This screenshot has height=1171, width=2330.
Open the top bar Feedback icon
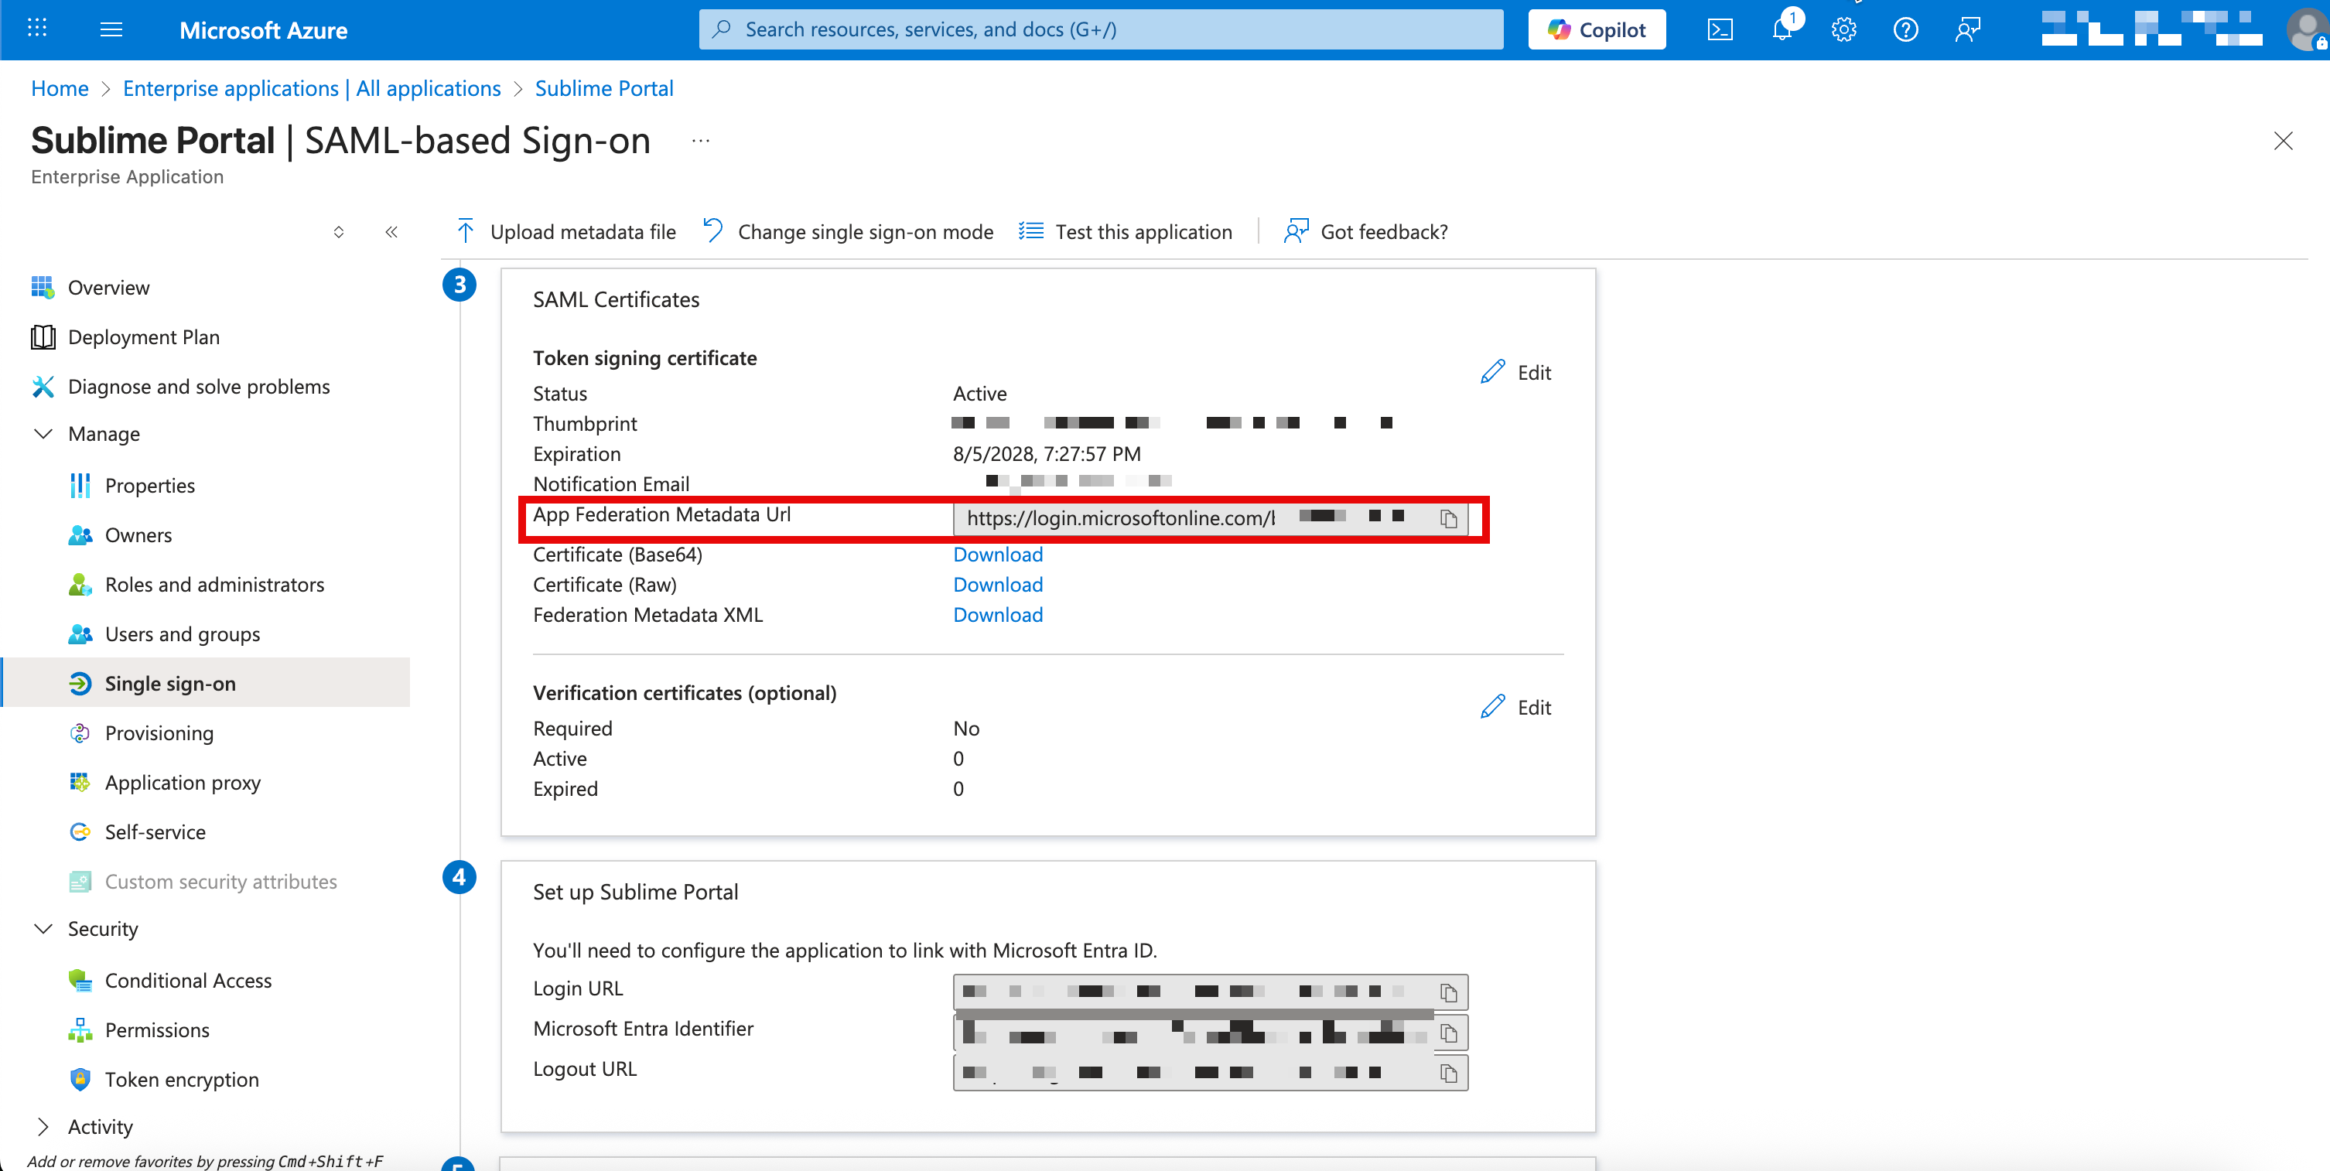pos(1967,30)
